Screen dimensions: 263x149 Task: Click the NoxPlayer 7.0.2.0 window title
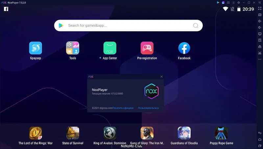pos(17,3)
